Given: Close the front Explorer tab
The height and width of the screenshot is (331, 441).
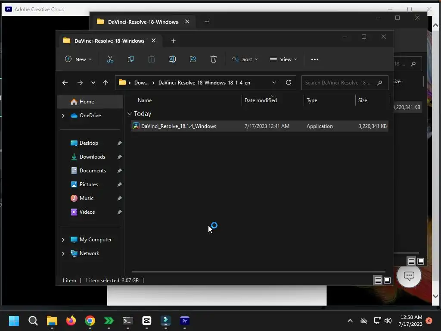Looking at the screenshot, I should coord(154,41).
